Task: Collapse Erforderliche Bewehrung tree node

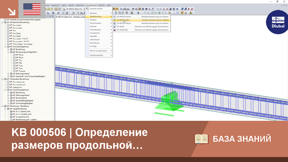Action: point(2,22)
